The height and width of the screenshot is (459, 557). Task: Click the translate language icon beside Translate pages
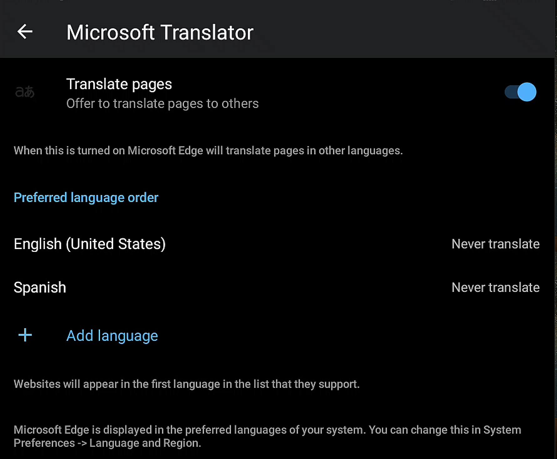pos(25,92)
